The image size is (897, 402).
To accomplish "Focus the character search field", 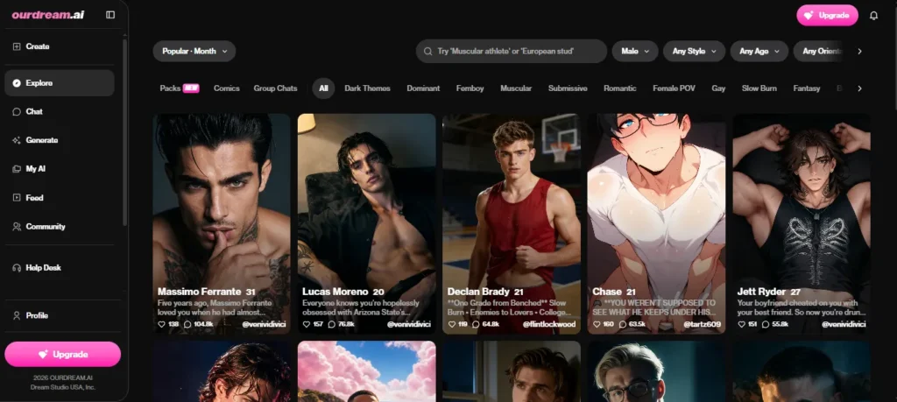I will [512, 51].
